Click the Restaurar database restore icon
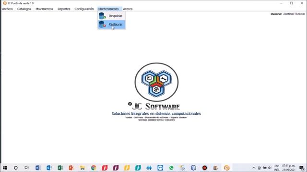The width and height of the screenshot is (307, 172). pos(102,24)
